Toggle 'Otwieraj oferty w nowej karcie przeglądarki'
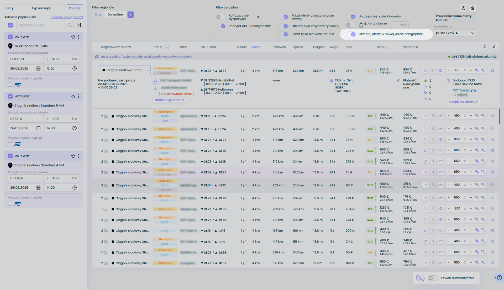 click(351, 34)
